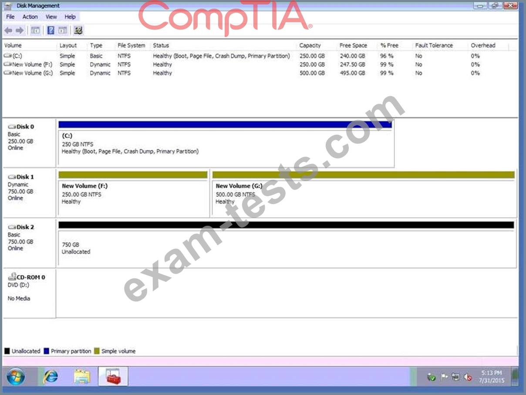Image resolution: width=526 pixels, height=395 pixels.
Task: Open the File menu
Action: click(10, 17)
